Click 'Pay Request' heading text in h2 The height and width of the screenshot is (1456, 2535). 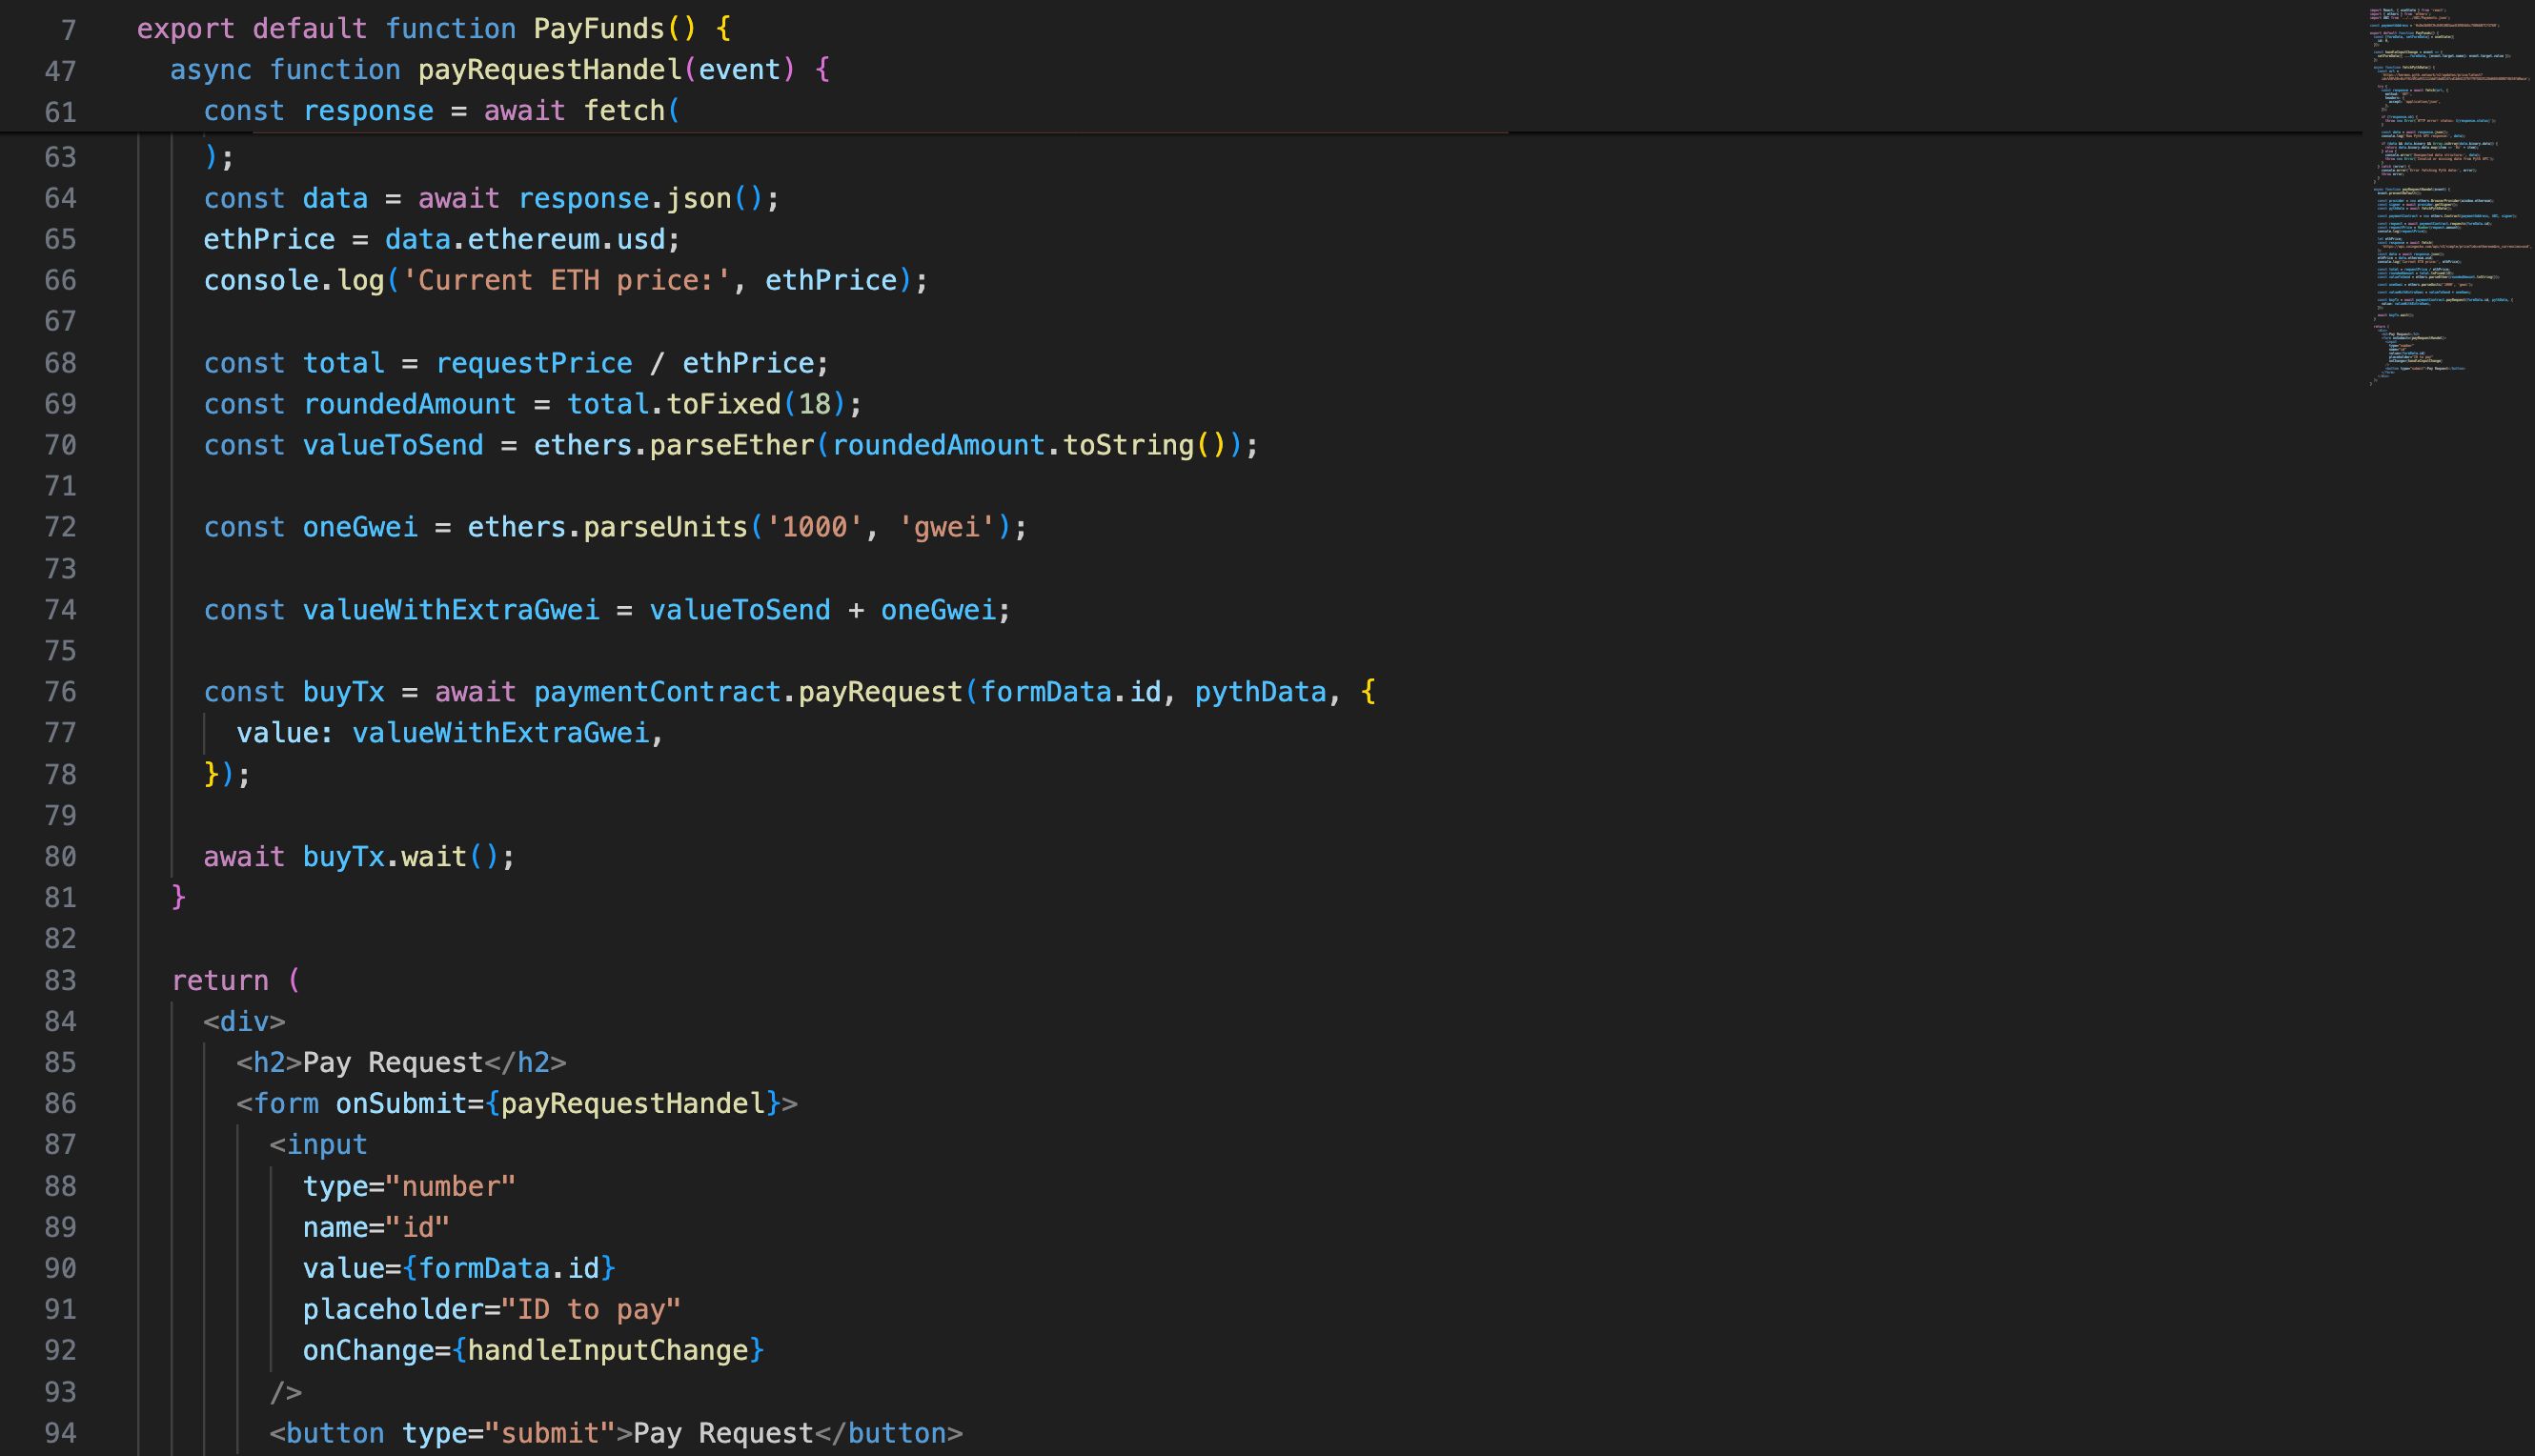click(393, 1062)
